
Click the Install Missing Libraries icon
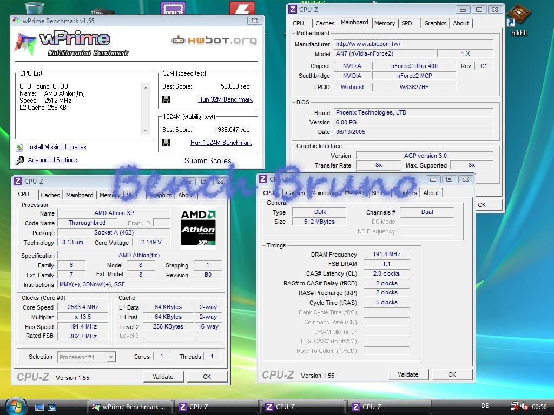coord(19,147)
